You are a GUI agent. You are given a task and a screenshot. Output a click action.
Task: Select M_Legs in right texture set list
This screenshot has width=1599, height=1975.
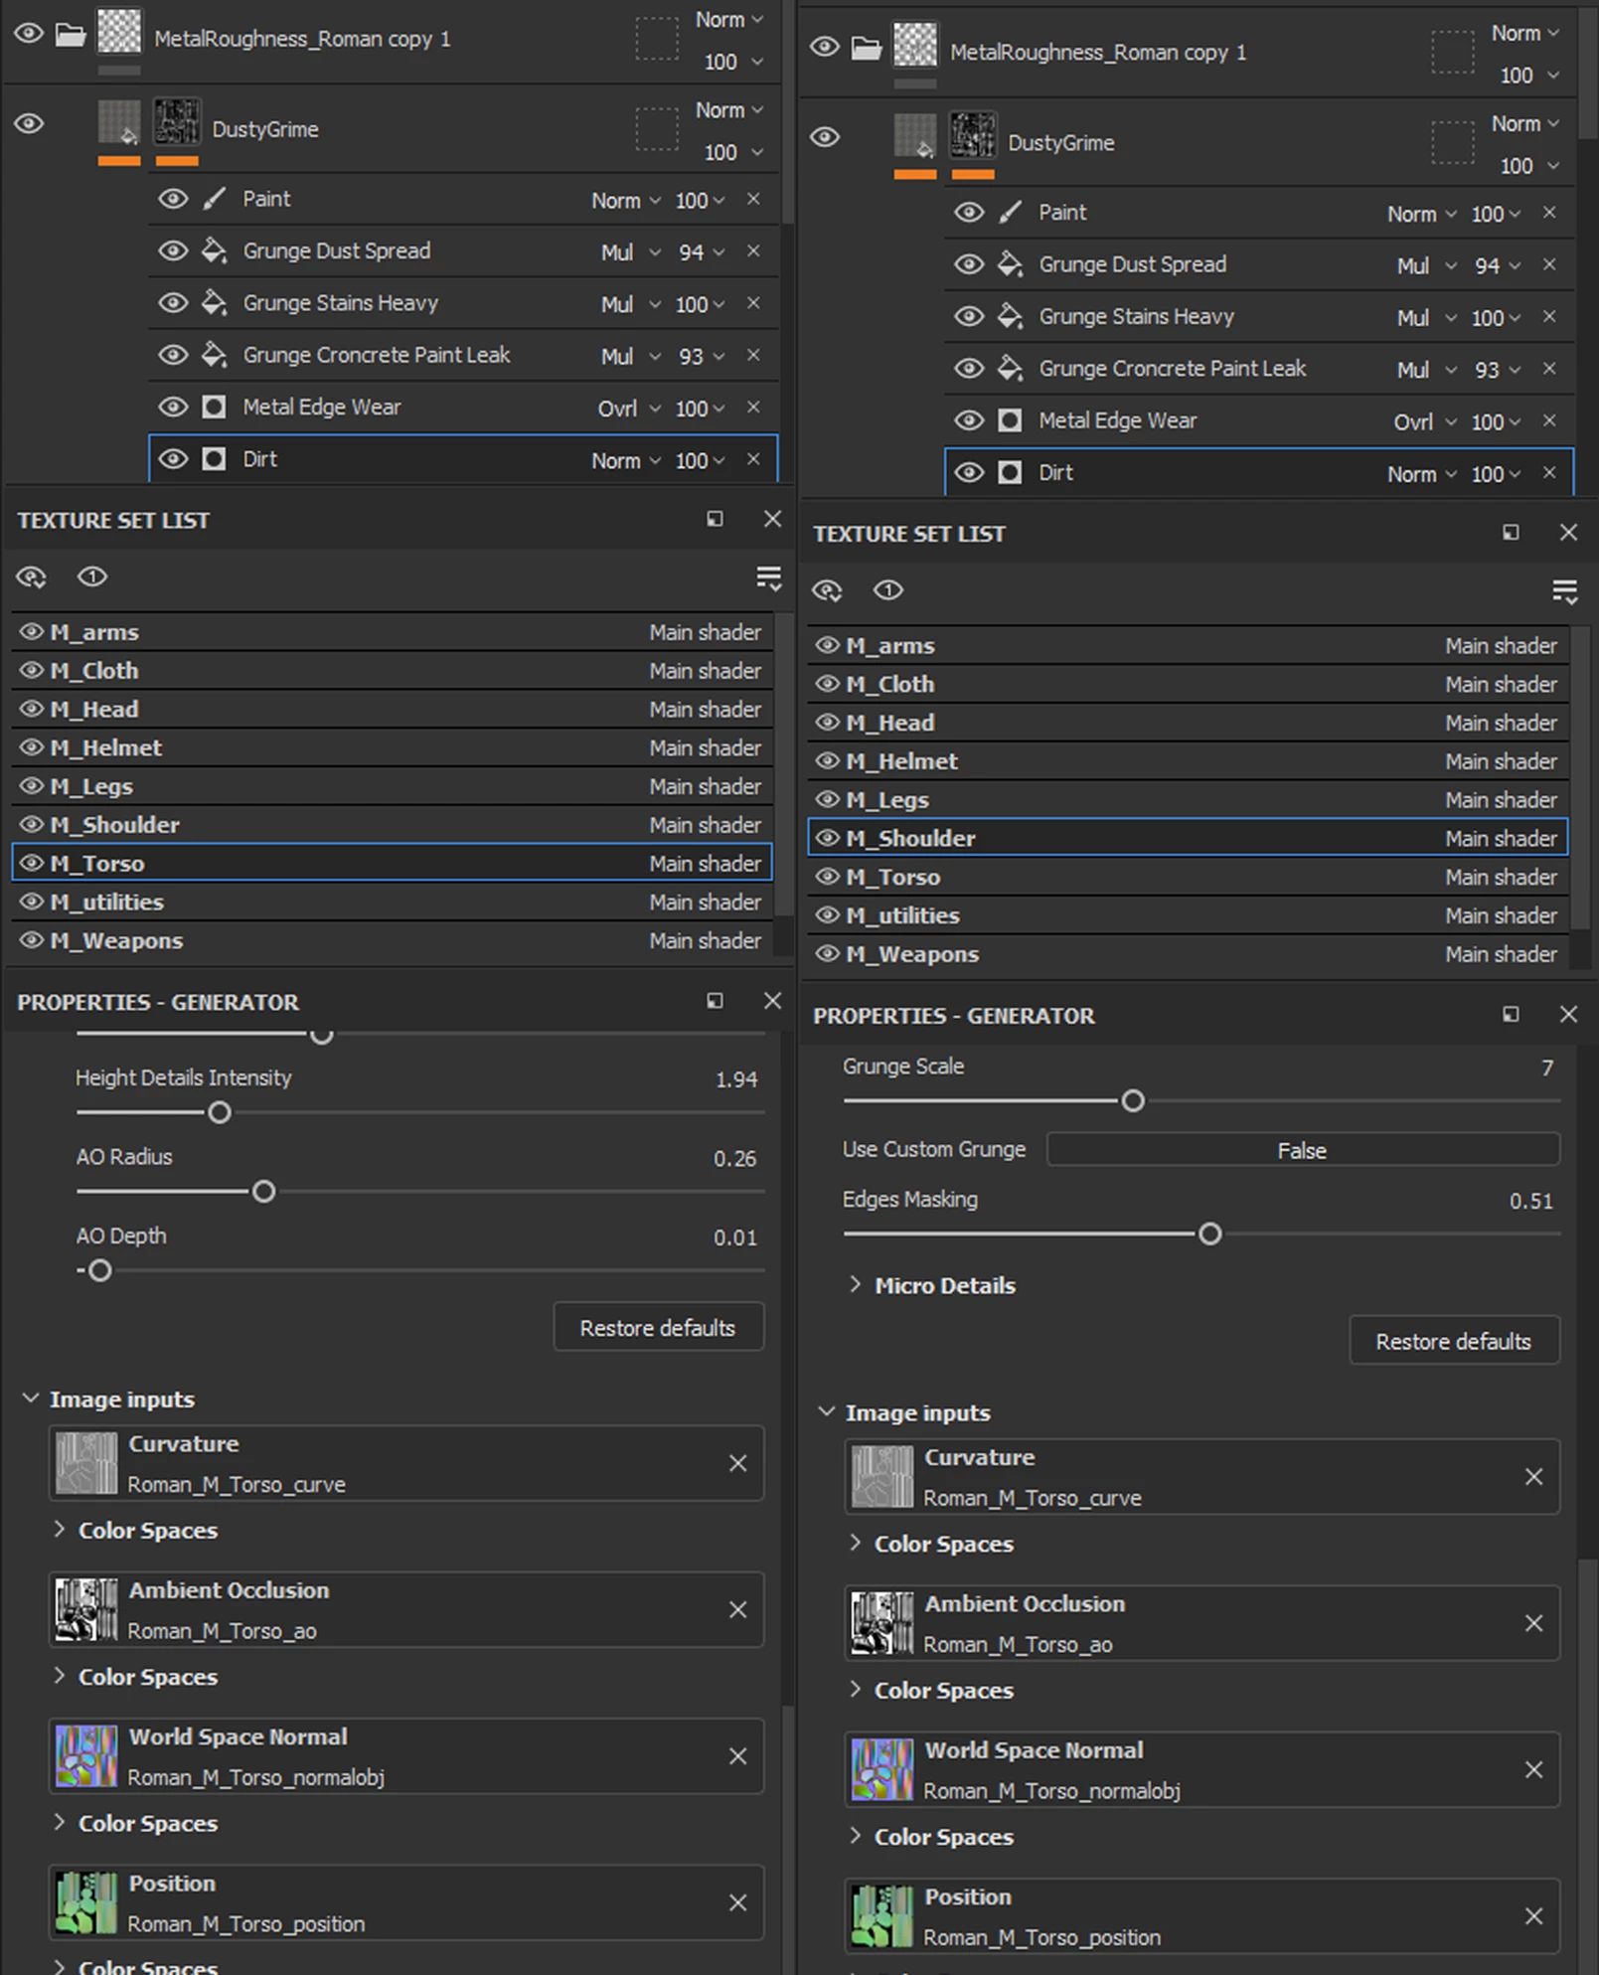click(x=1188, y=799)
